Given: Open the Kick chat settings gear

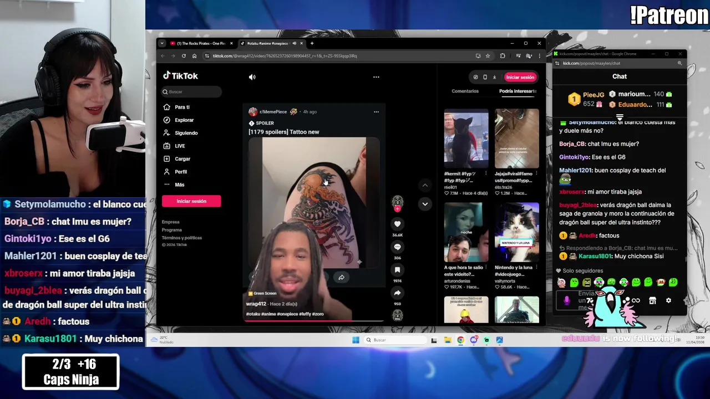Looking at the screenshot, I should [668, 300].
